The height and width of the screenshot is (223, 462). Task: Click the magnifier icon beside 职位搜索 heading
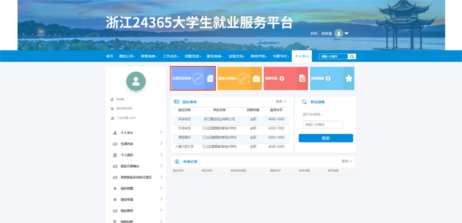(304, 102)
